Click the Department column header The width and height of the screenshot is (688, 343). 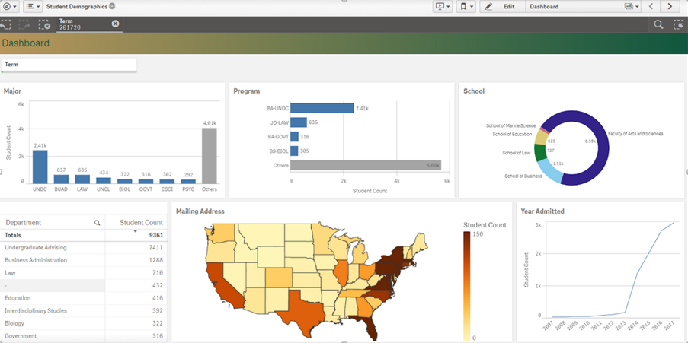point(24,223)
